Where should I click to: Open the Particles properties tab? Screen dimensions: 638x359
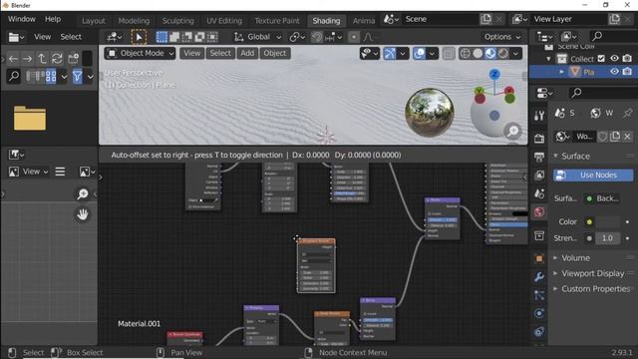coord(539,295)
